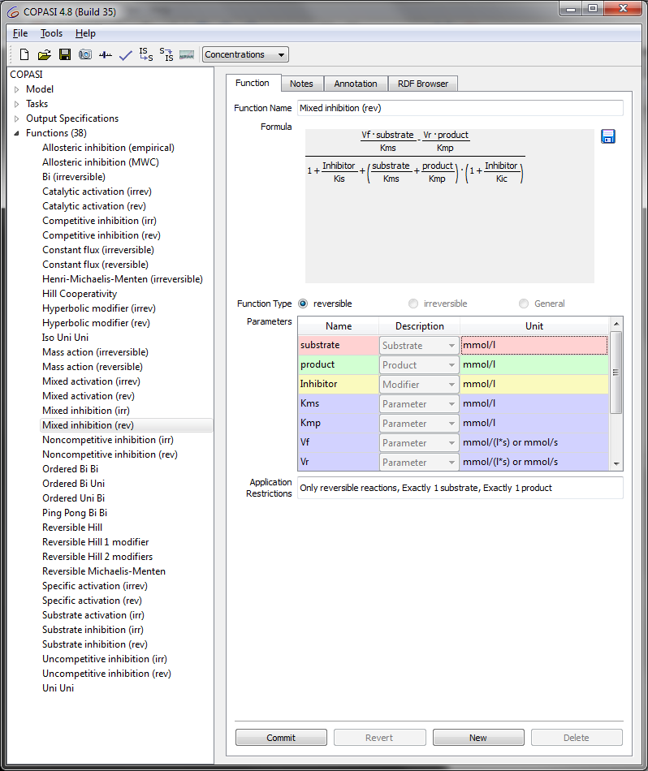This screenshot has width=648, height=771.
Task: Open the Tools menu
Action: pyautogui.click(x=51, y=33)
